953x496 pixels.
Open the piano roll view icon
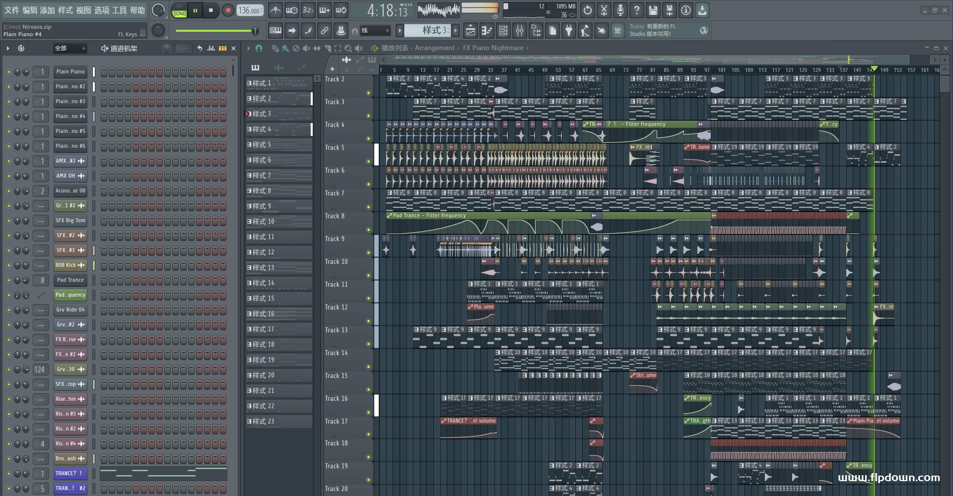487,31
